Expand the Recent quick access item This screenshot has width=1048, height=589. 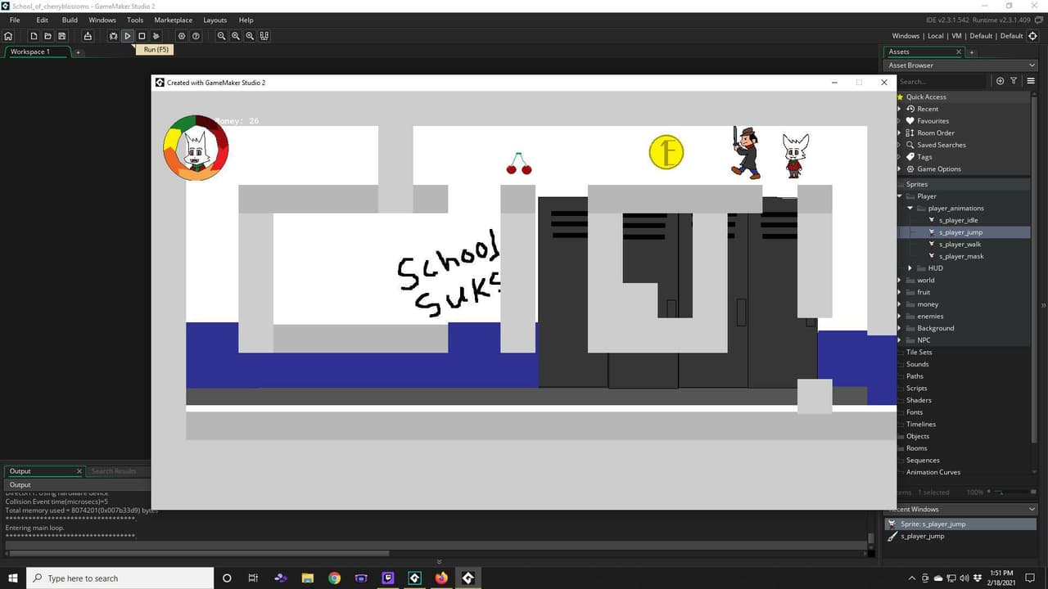[900, 109]
